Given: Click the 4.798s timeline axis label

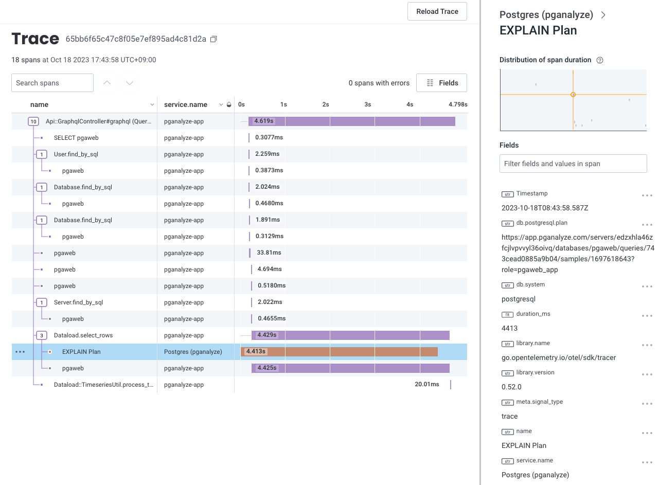Looking at the screenshot, I should (458, 104).
